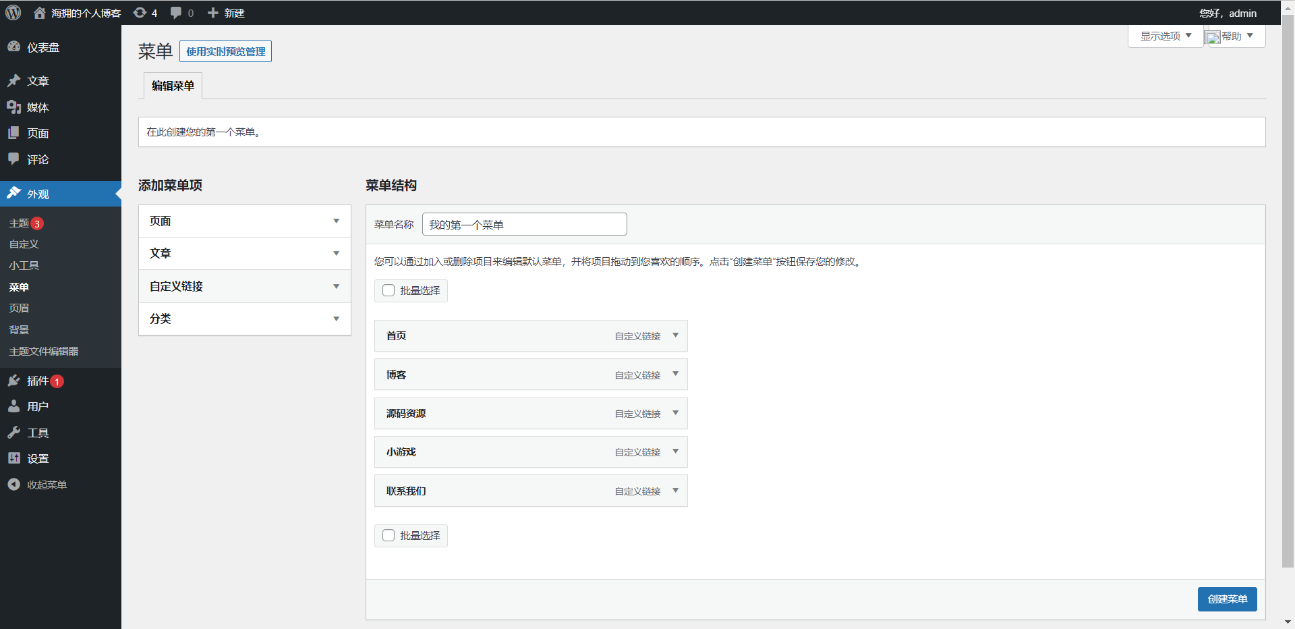
Task: Click the WordPress logo icon
Action: (x=13, y=13)
